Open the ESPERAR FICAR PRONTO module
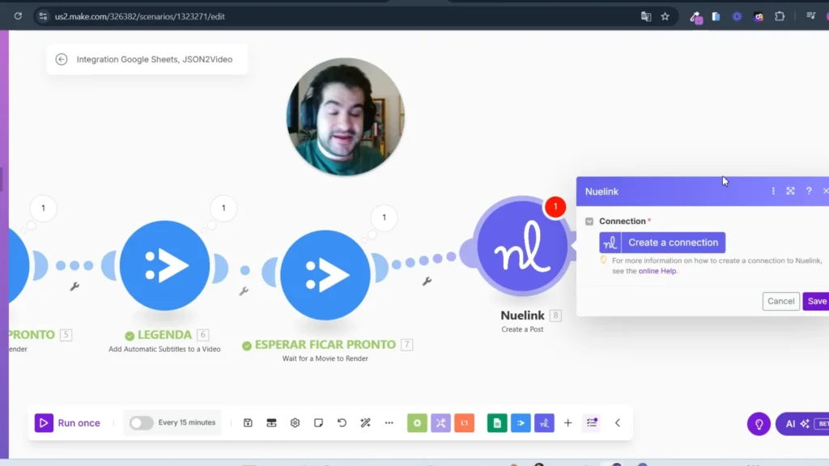The image size is (829, 466). coord(325,275)
